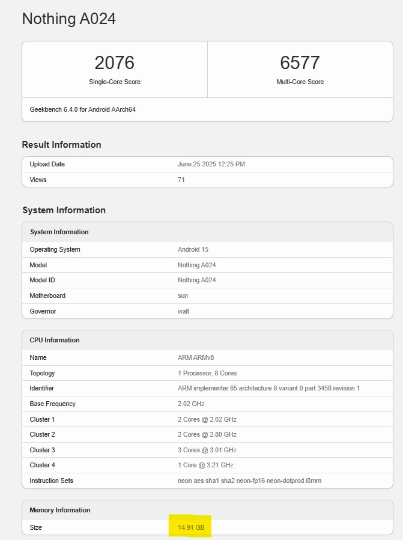Screen dimensions: 403x540
Task: Click the Name label in CPU Information
Action: click(x=38, y=357)
